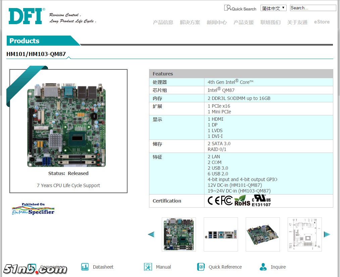Click the Inquire person icon
This screenshot has width=340, height=277.
263,267
